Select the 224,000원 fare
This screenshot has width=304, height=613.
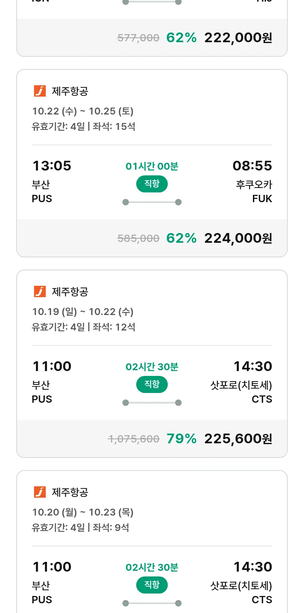click(x=238, y=238)
